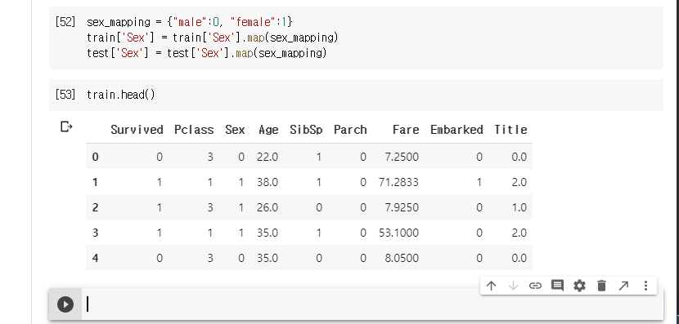The image size is (679, 324).
Task: Click the execution count [52]
Action: (x=65, y=21)
